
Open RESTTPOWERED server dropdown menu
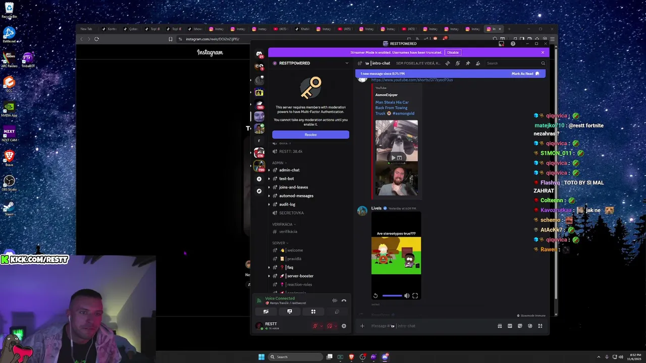(347, 63)
